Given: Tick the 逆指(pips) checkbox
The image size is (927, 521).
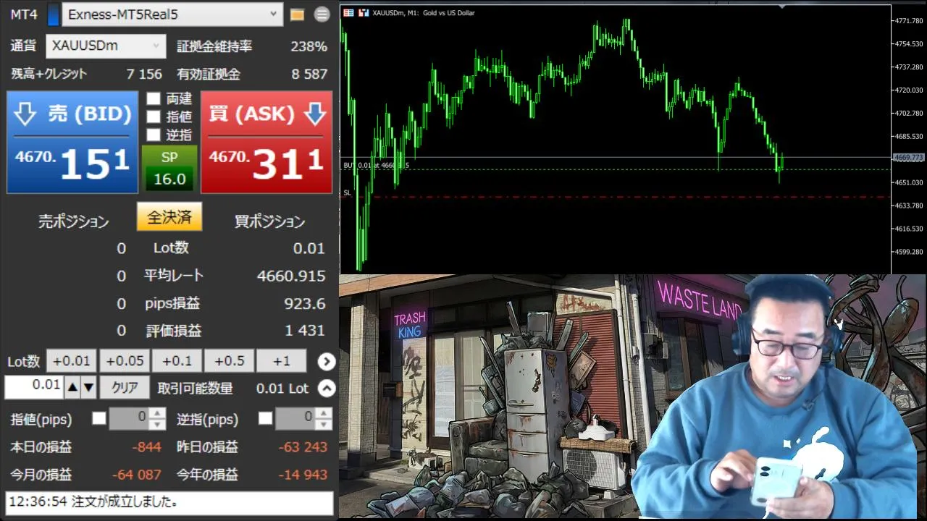Looking at the screenshot, I should (266, 418).
